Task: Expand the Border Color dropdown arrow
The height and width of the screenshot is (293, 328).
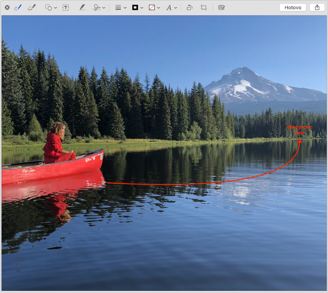Action: click(x=142, y=8)
